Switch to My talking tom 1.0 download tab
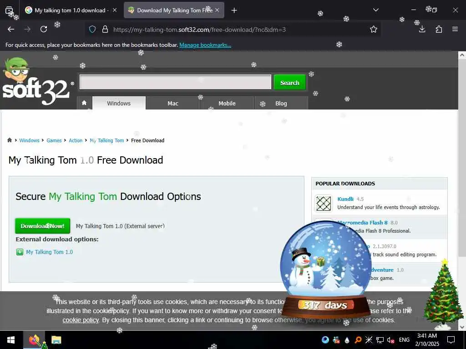Screen dimensions: 466x349 tap(70, 10)
